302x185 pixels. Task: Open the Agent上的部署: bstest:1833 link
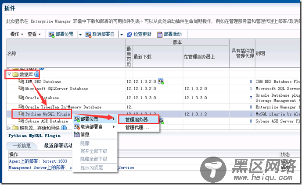point(38,161)
